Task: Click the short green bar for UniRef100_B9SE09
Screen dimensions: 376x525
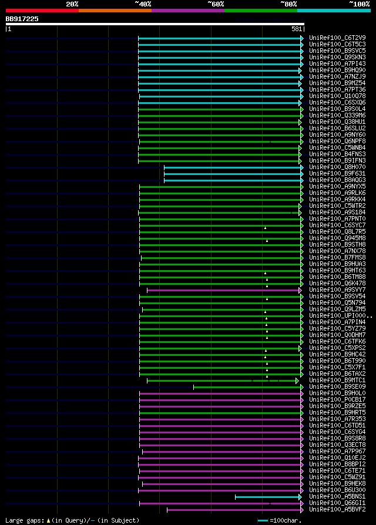Action: (249, 388)
